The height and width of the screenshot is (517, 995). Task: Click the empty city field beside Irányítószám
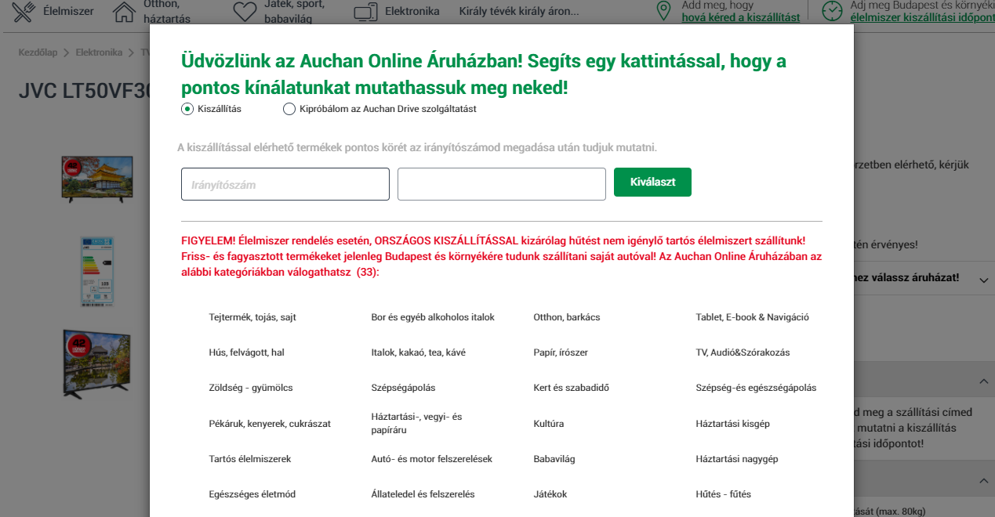point(502,184)
